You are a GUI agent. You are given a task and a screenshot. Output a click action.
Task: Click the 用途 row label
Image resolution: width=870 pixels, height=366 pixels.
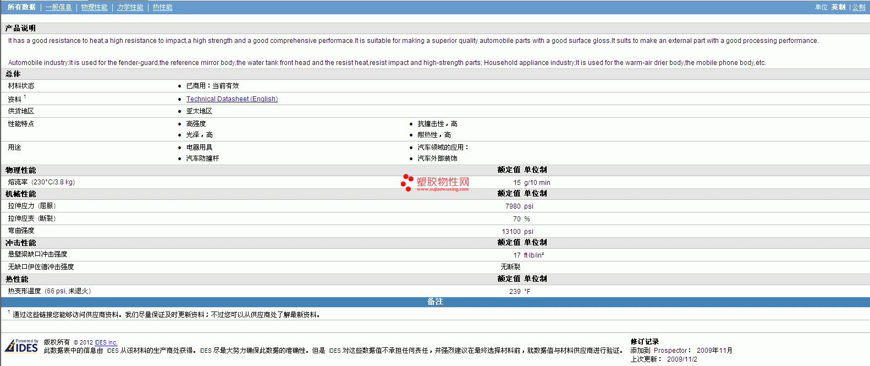pos(14,148)
